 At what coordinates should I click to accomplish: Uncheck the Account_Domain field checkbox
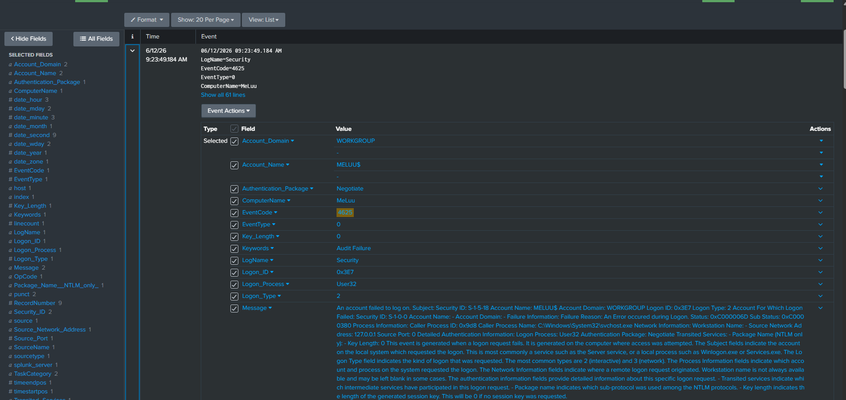point(234,141)
